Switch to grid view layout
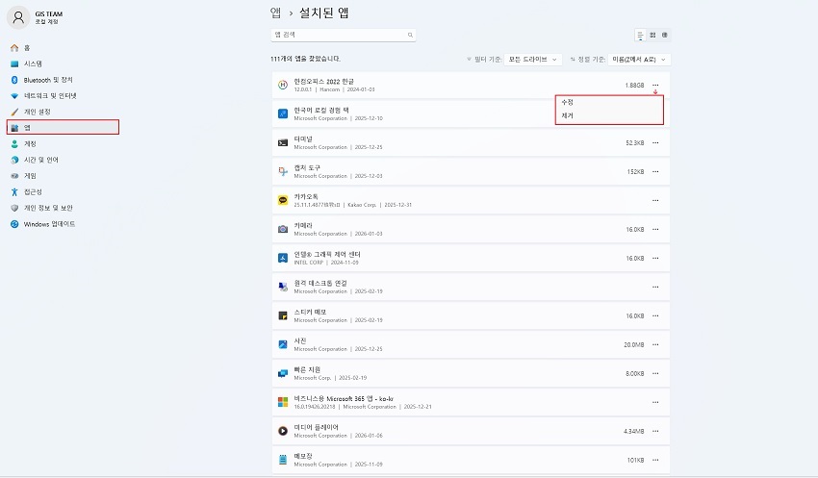818x478 pixels. 652,35
